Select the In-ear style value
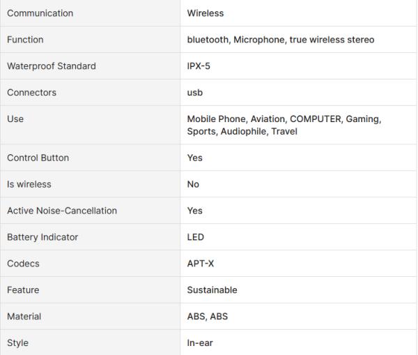This screenshot has height=355, width=418. 200,342
